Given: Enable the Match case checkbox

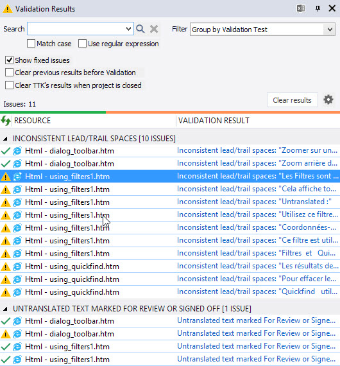Looking at the screenshot, I should point(31,44).
